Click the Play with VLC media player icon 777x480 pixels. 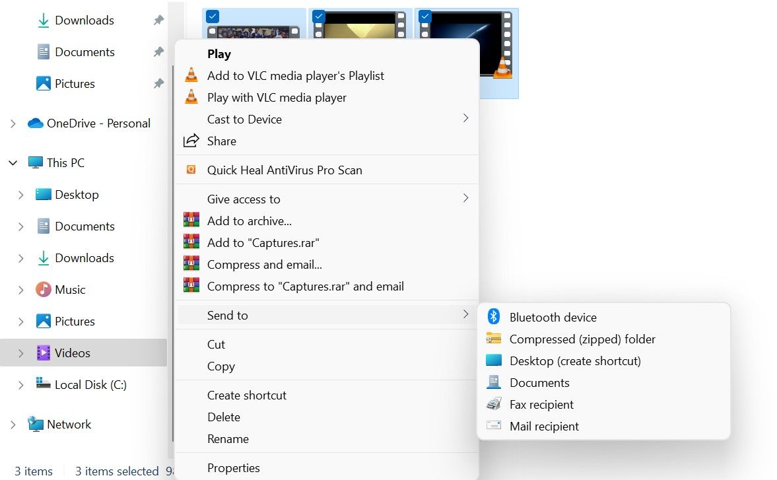(x=191, y=97)
